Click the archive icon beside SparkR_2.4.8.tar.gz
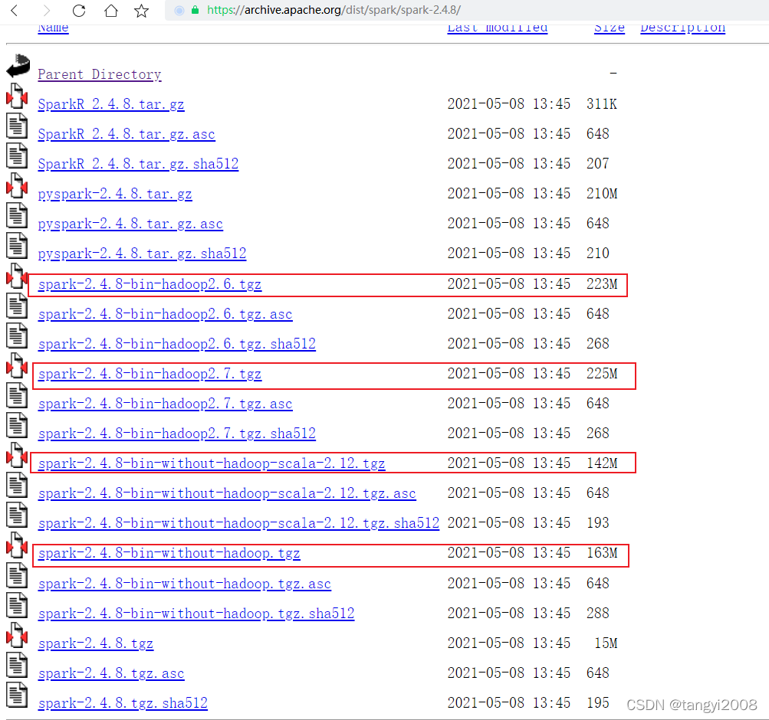This screenshot has width=769, height=720. (x=17, y=96)
